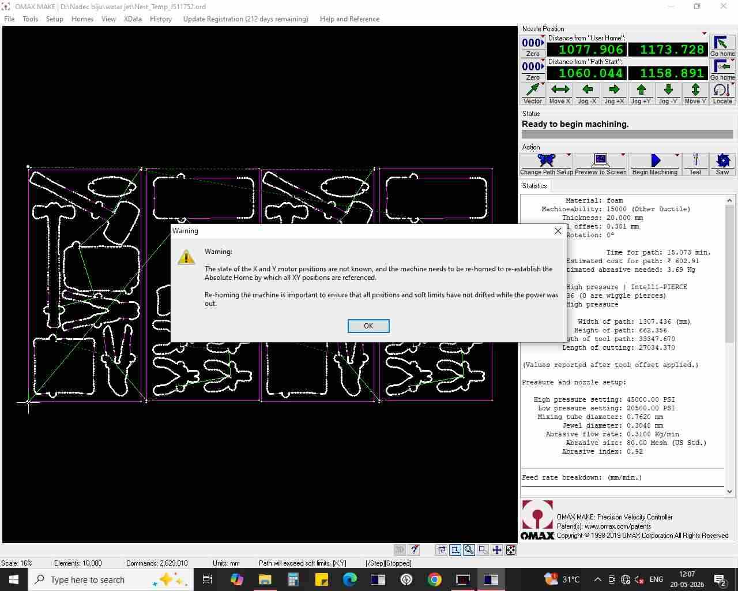This screenshot has height=591, width=738.
Task: Select the Vector move tool
Action: (x=533, y=94)
